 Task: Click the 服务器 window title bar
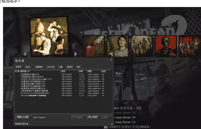click(64, 61)
